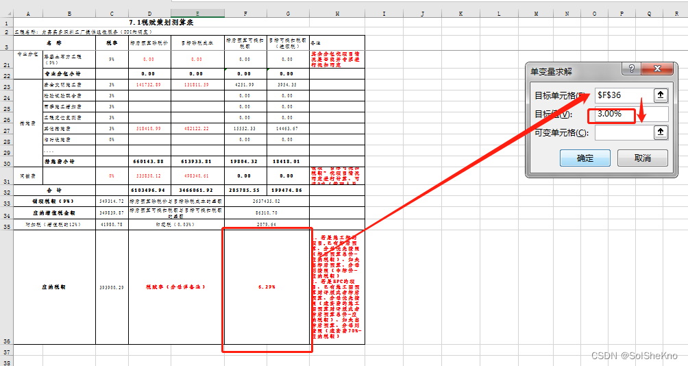
Task: Select merged cell 86310.70
Action: [267, 213]
